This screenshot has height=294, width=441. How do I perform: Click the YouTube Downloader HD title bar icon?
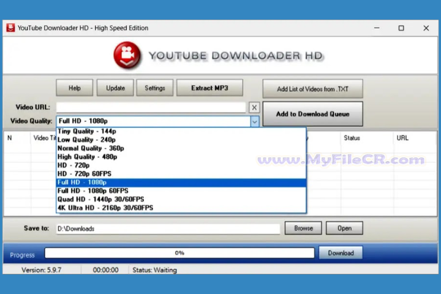point(10,28)
